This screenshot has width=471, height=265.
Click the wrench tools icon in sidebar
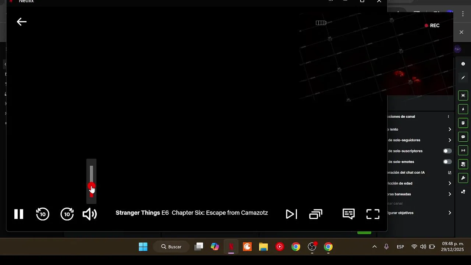click(x=463, y=178)
